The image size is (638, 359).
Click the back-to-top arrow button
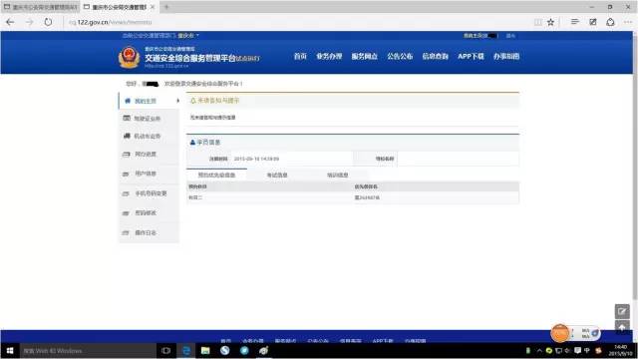point(622,327)
